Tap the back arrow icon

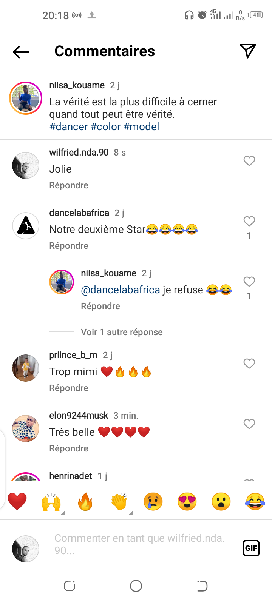point(21,52)
